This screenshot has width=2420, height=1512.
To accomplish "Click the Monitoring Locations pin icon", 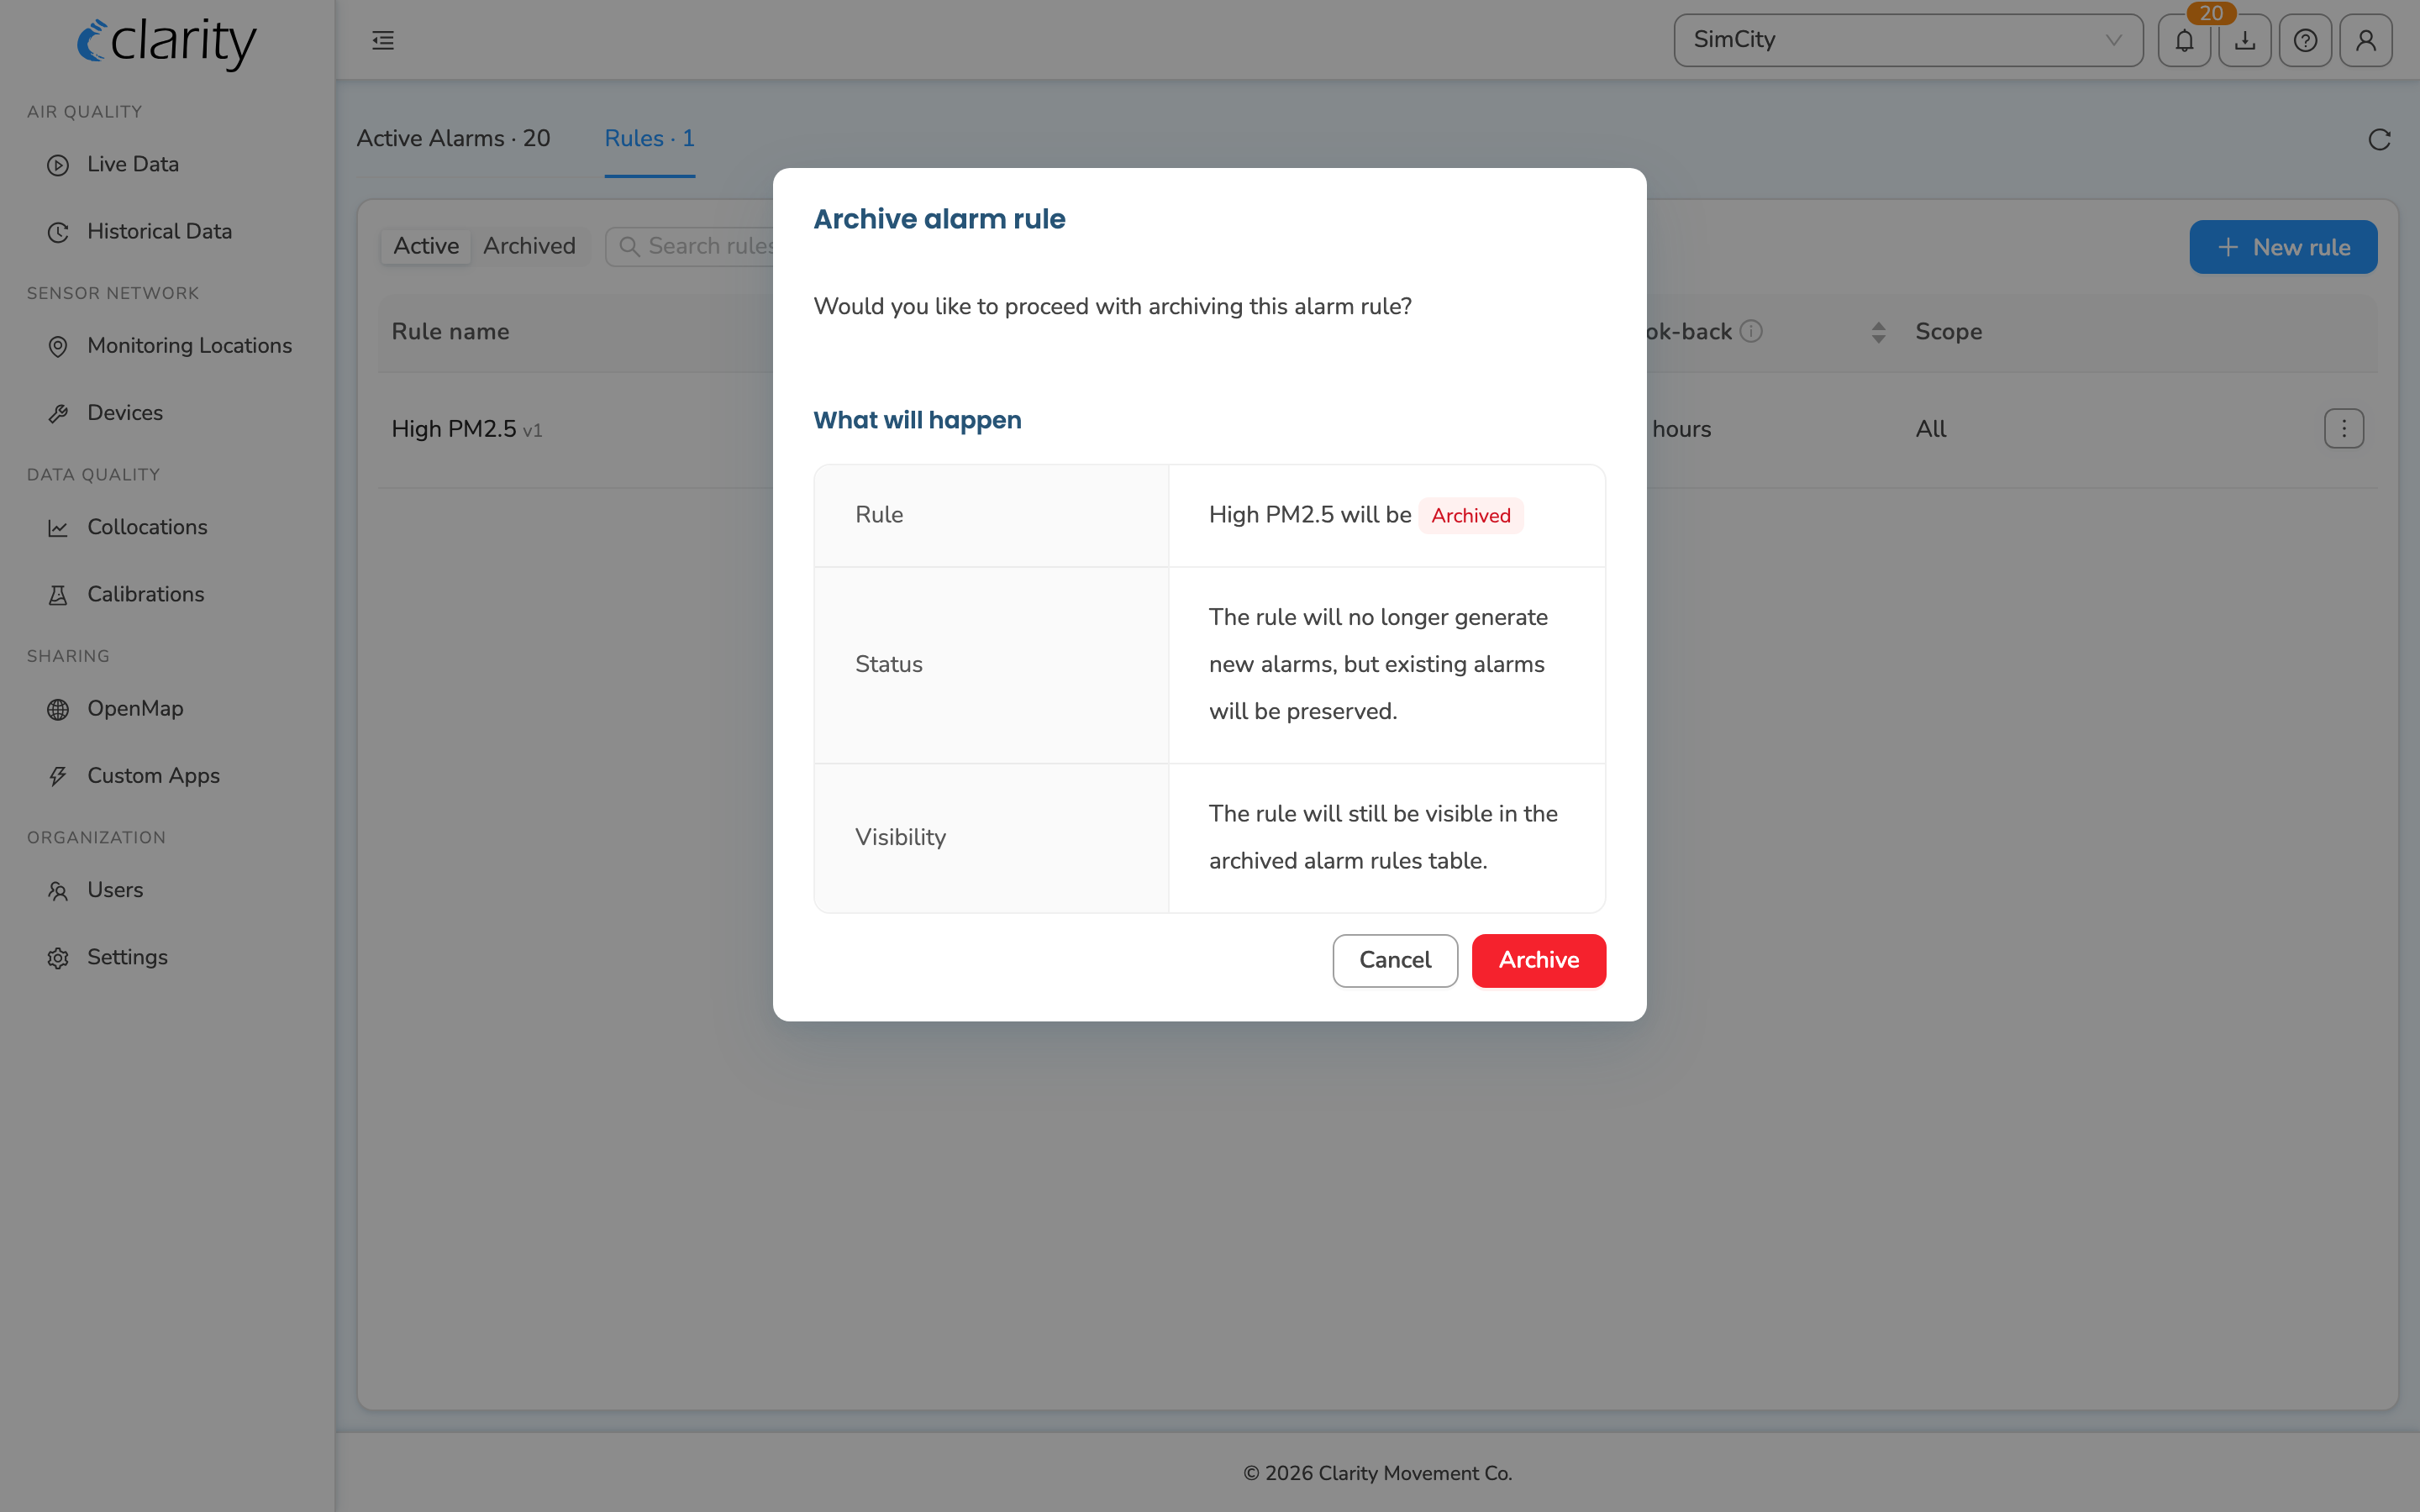I will click(x=58, y=346).
